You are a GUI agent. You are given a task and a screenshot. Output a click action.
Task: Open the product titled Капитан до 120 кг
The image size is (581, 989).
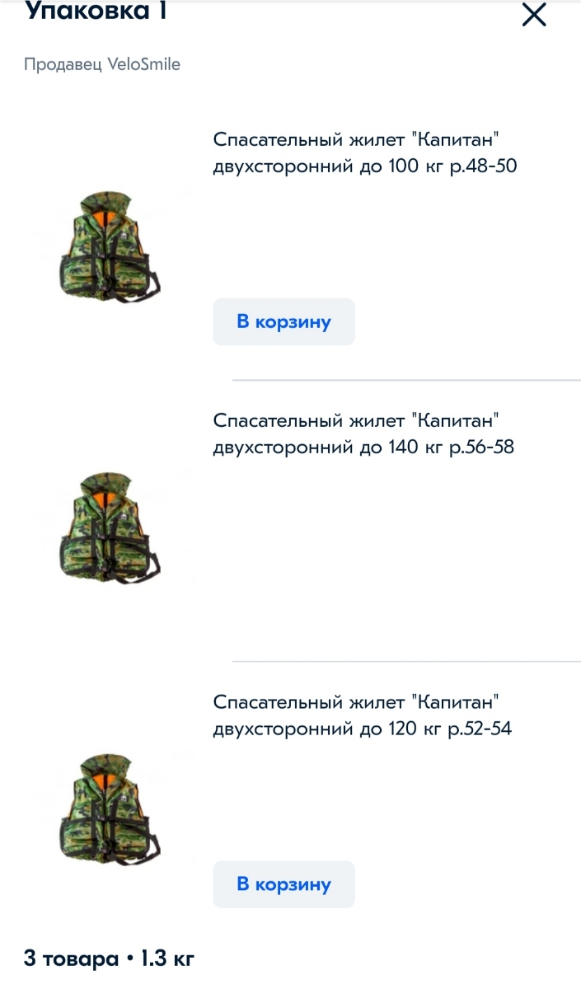tap(363, 715)
